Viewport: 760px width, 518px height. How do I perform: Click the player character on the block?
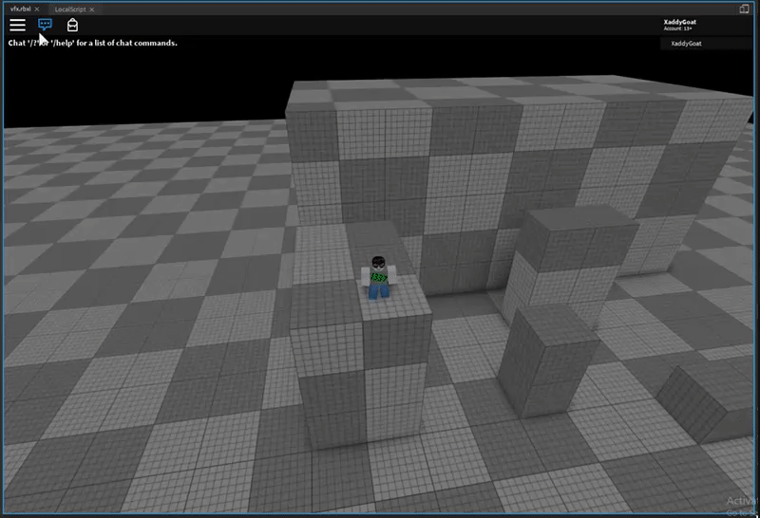pyautogui.click(x=378, y=277)
